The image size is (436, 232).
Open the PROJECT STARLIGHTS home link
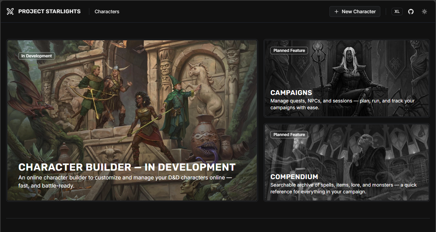(49, 12)
